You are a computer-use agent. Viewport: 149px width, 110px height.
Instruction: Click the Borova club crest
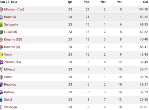1,92
